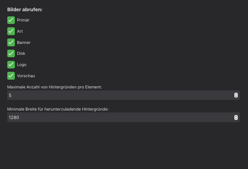
Task: Deselect the Vorschau checkbox
Action: point(11,76)
